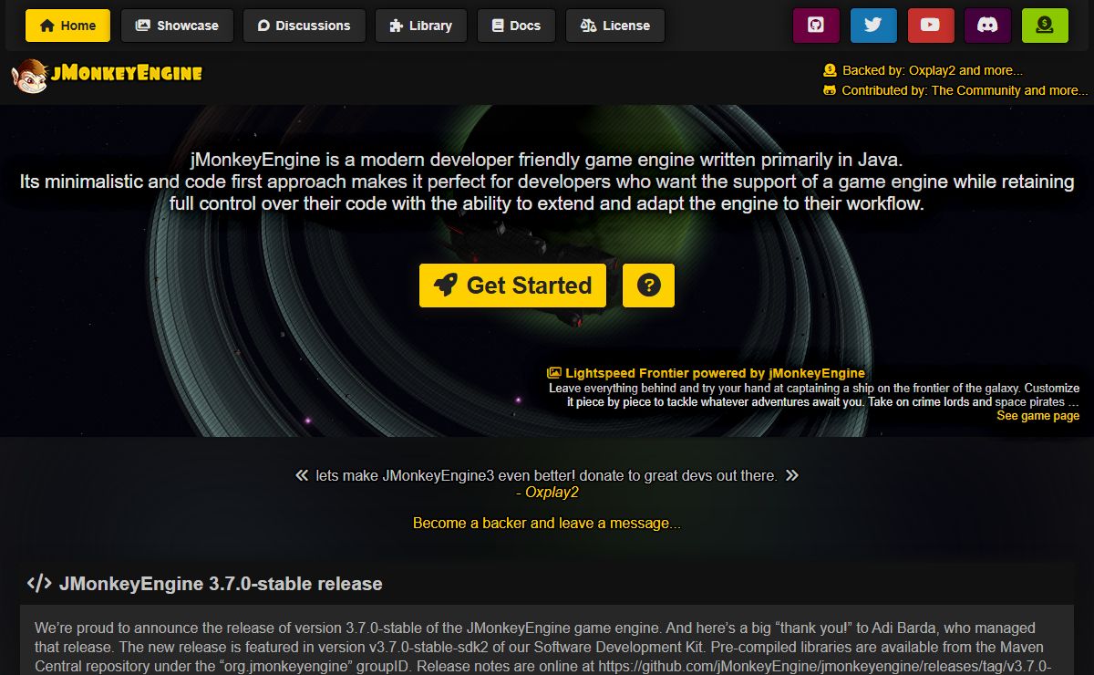Click the backer quote text about donating
The width and height of the screenshot is (1094, 675).
(547, 475)
